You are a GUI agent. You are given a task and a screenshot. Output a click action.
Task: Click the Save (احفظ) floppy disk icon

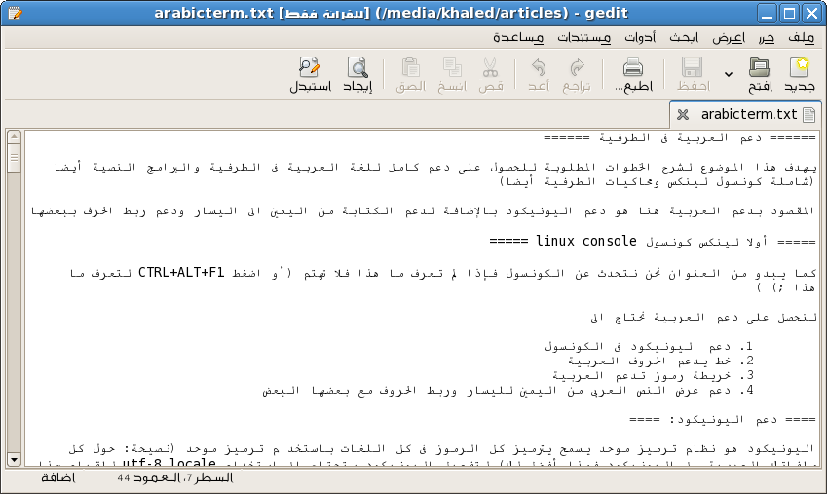[692, 68]
